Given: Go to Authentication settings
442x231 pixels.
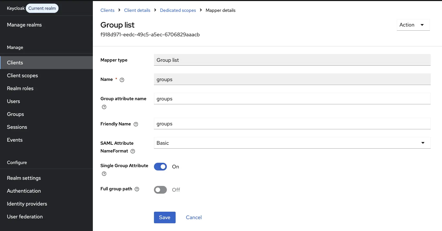Looking at the screenshot, I should [46, 191].
